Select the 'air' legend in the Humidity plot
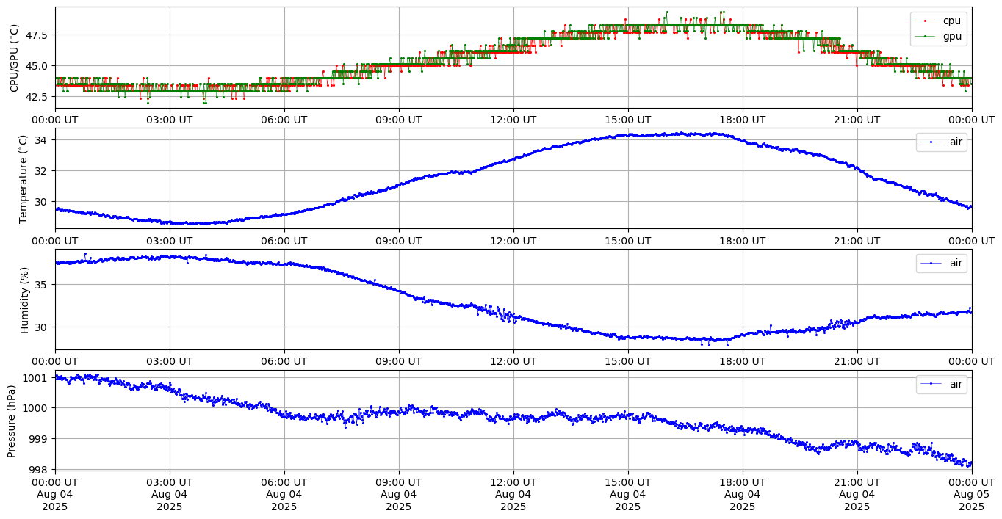This screenshot has height=519, width=1002. (x=941, y=263)
